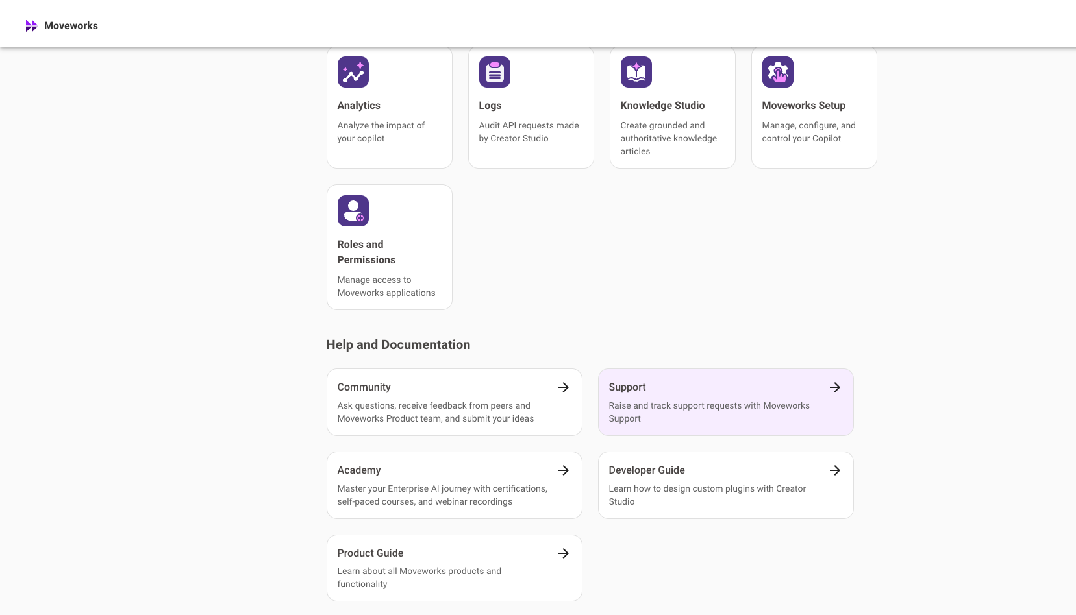Viewport: 1076px width, 615px height.
Task: Go to Academy title link
Action: 359,470
